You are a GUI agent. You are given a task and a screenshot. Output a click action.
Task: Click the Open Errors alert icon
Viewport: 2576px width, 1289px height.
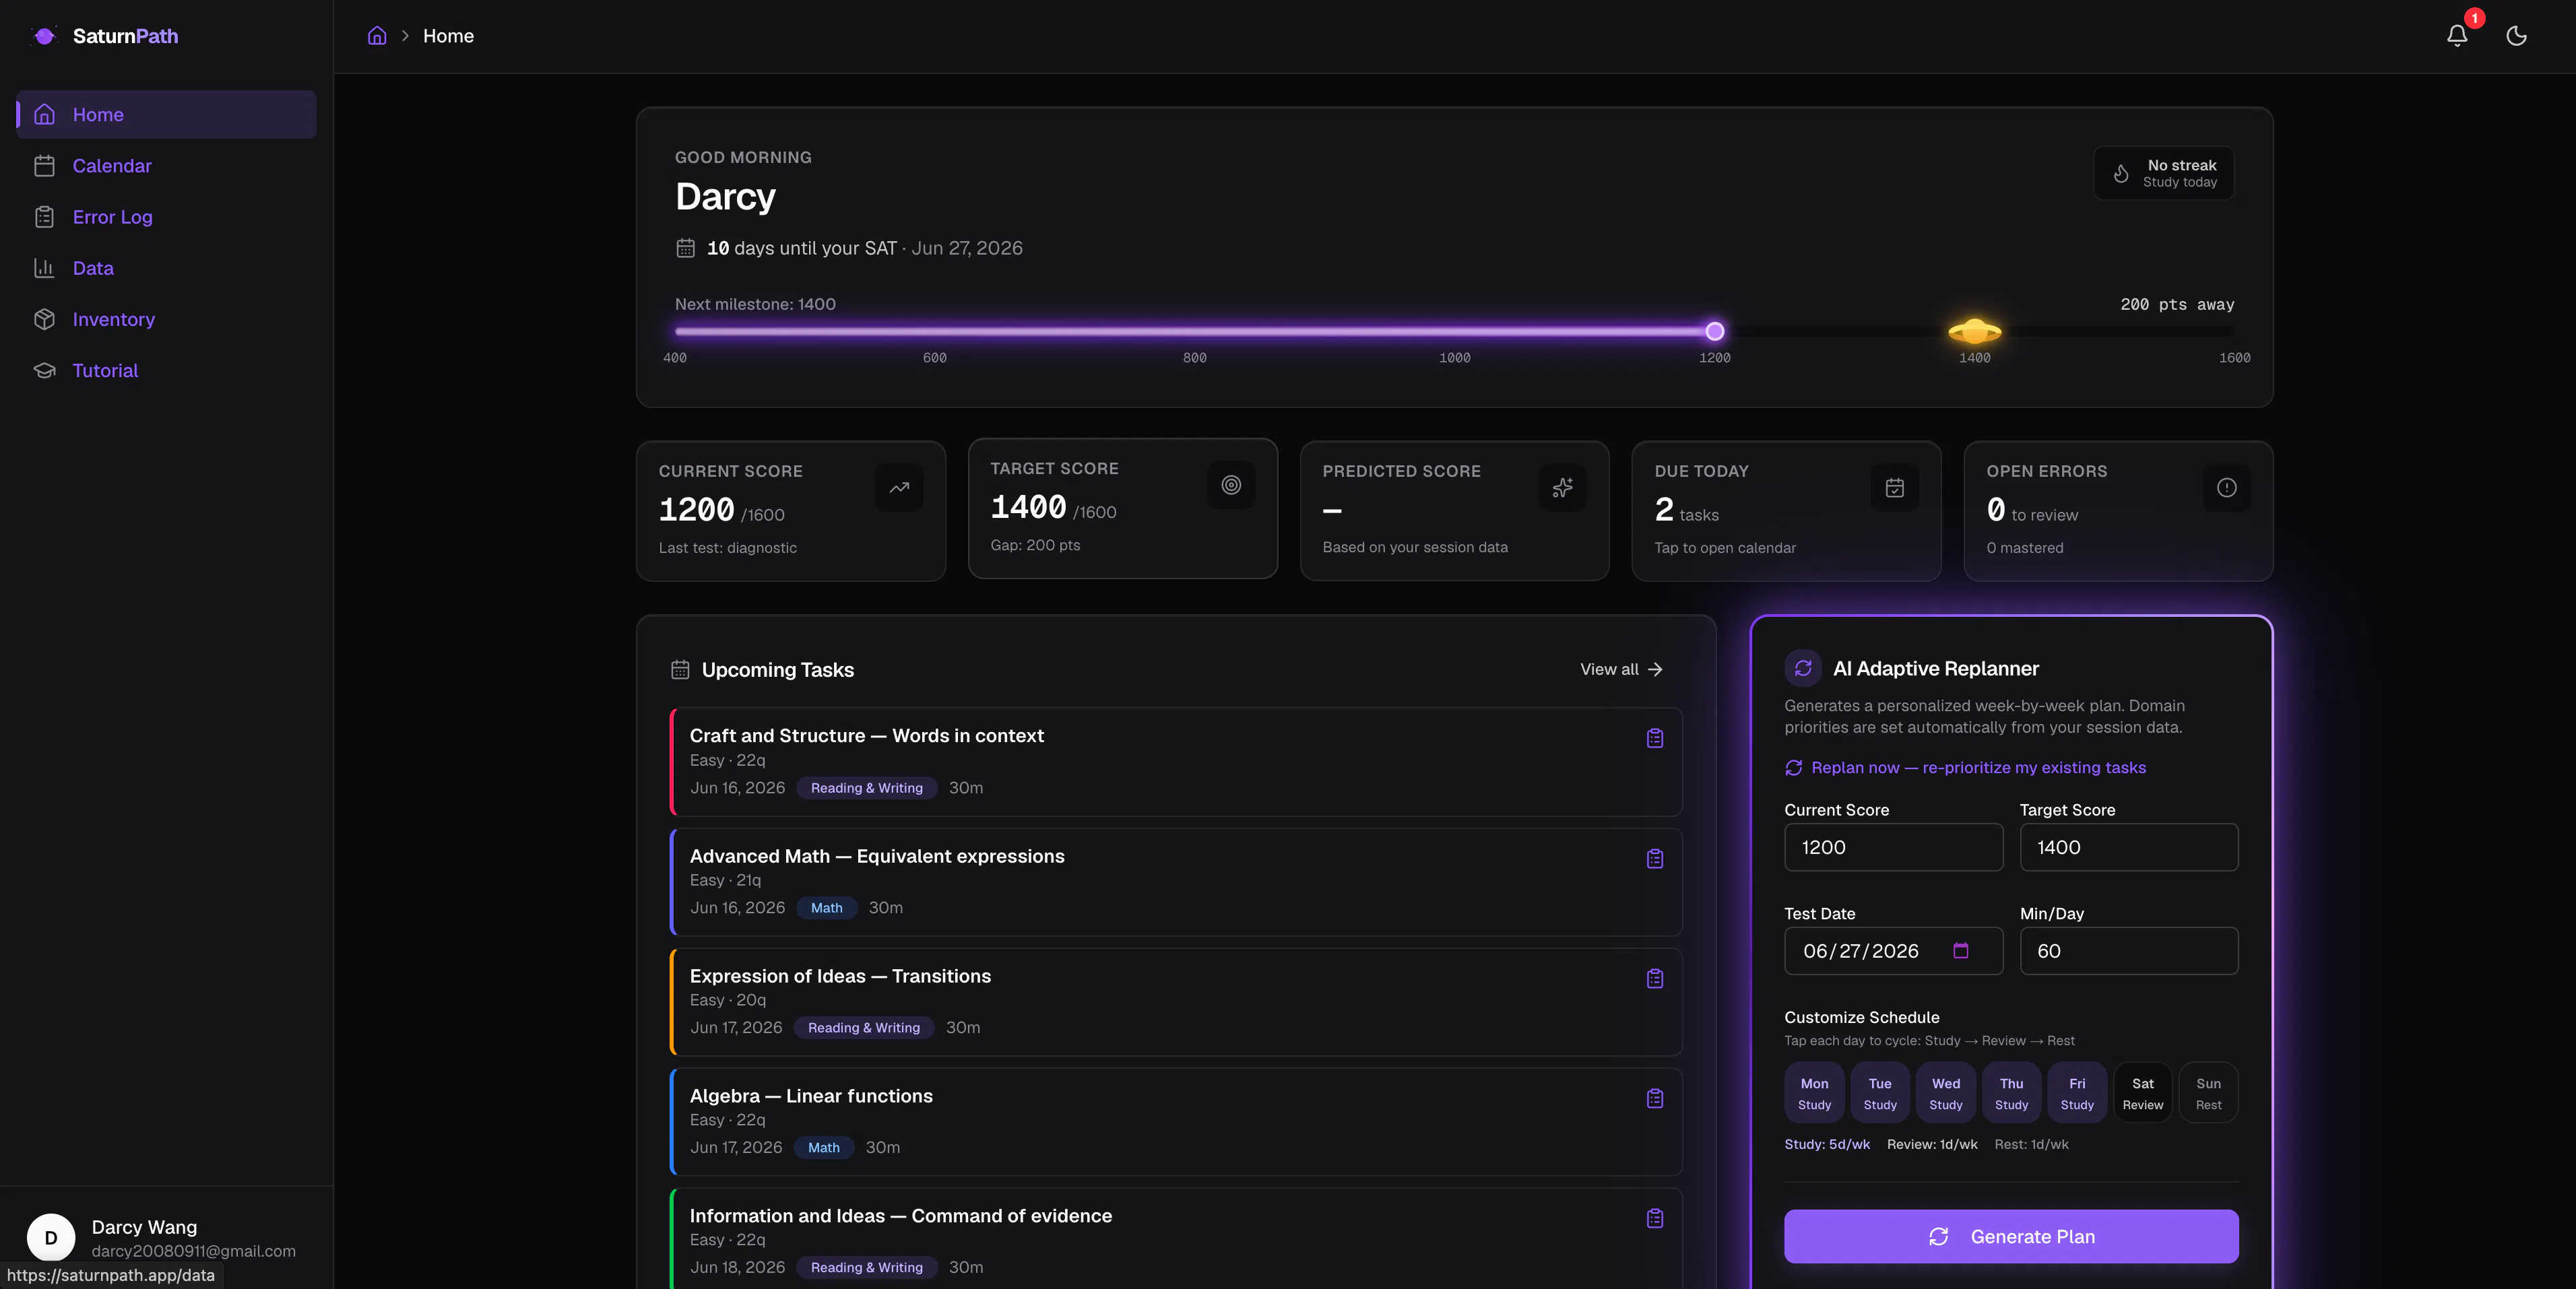2226,488
